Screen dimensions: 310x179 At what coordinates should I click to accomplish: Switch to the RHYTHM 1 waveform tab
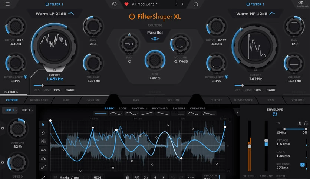click(x=139, y=108)
